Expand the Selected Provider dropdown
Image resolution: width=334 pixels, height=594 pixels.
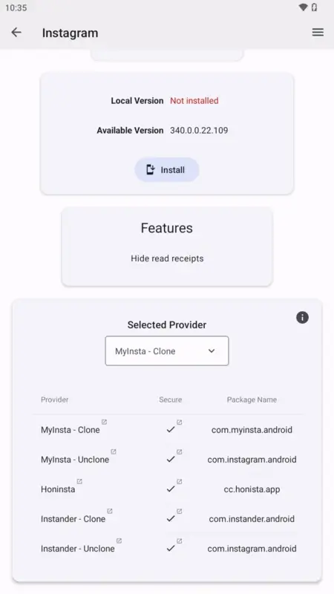pyautogui.click(x=167, y=350)
